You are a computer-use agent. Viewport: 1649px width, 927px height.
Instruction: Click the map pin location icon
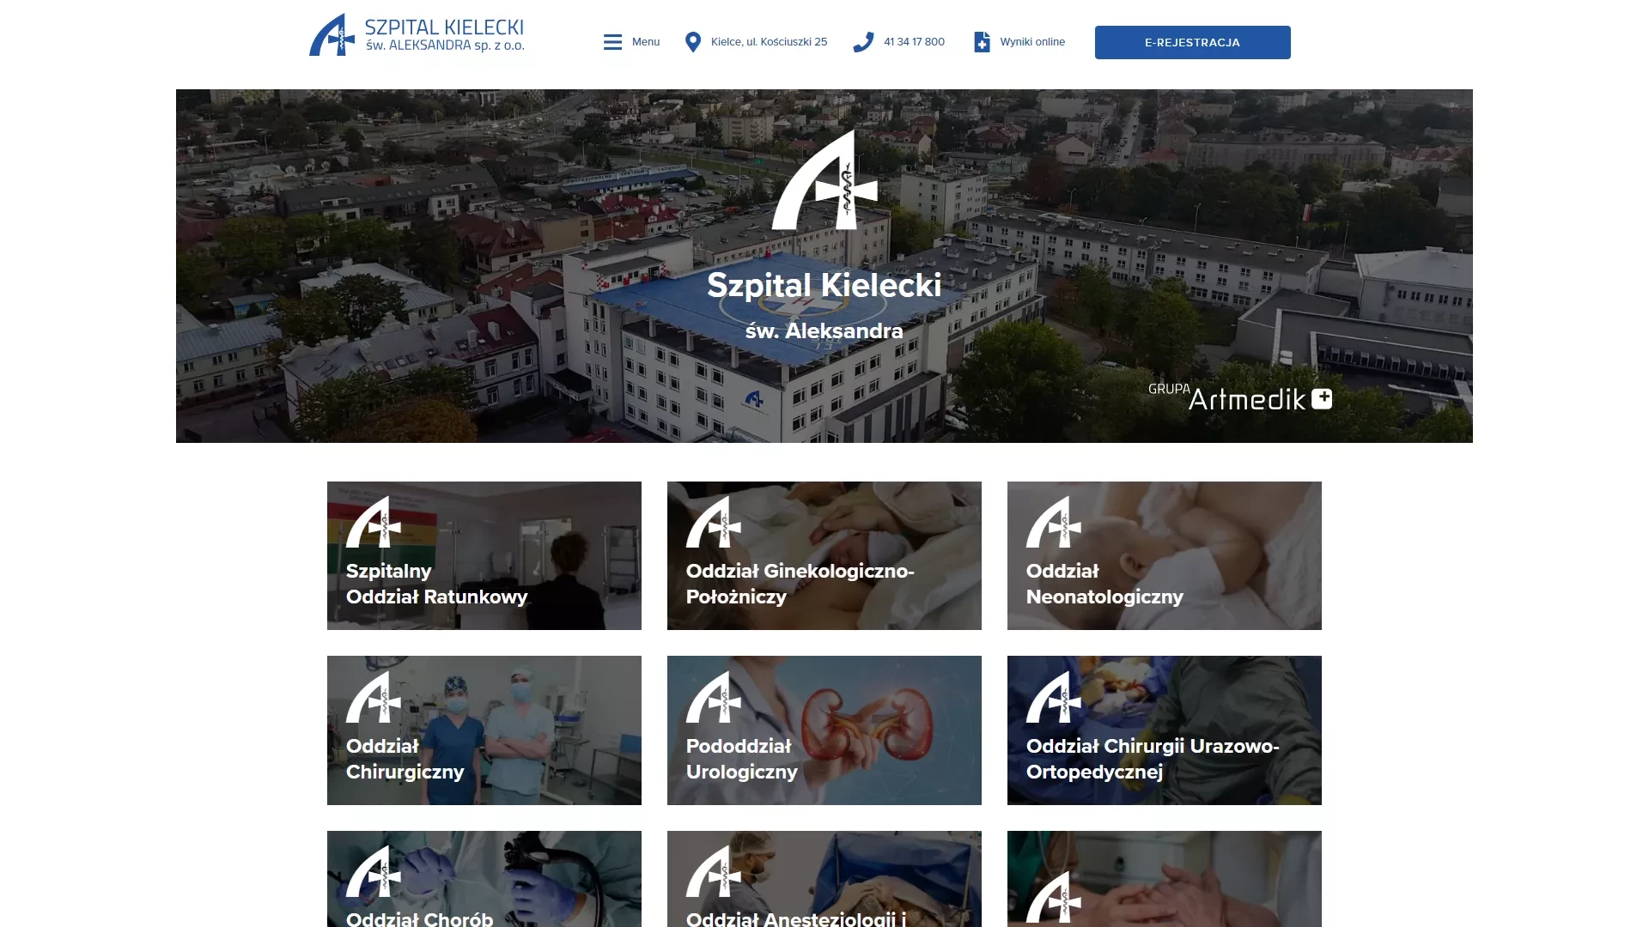pos(693,42)
